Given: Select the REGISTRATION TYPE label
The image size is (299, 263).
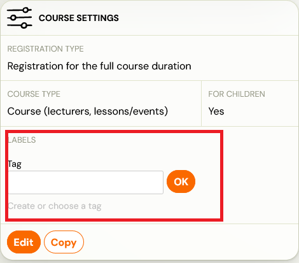Looking at the screenshot, I should tap(46, 49).
